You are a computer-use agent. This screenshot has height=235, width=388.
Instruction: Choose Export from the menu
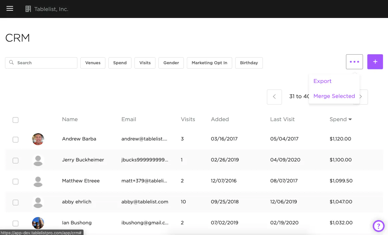pyautogui.click(x=322, y=81)
